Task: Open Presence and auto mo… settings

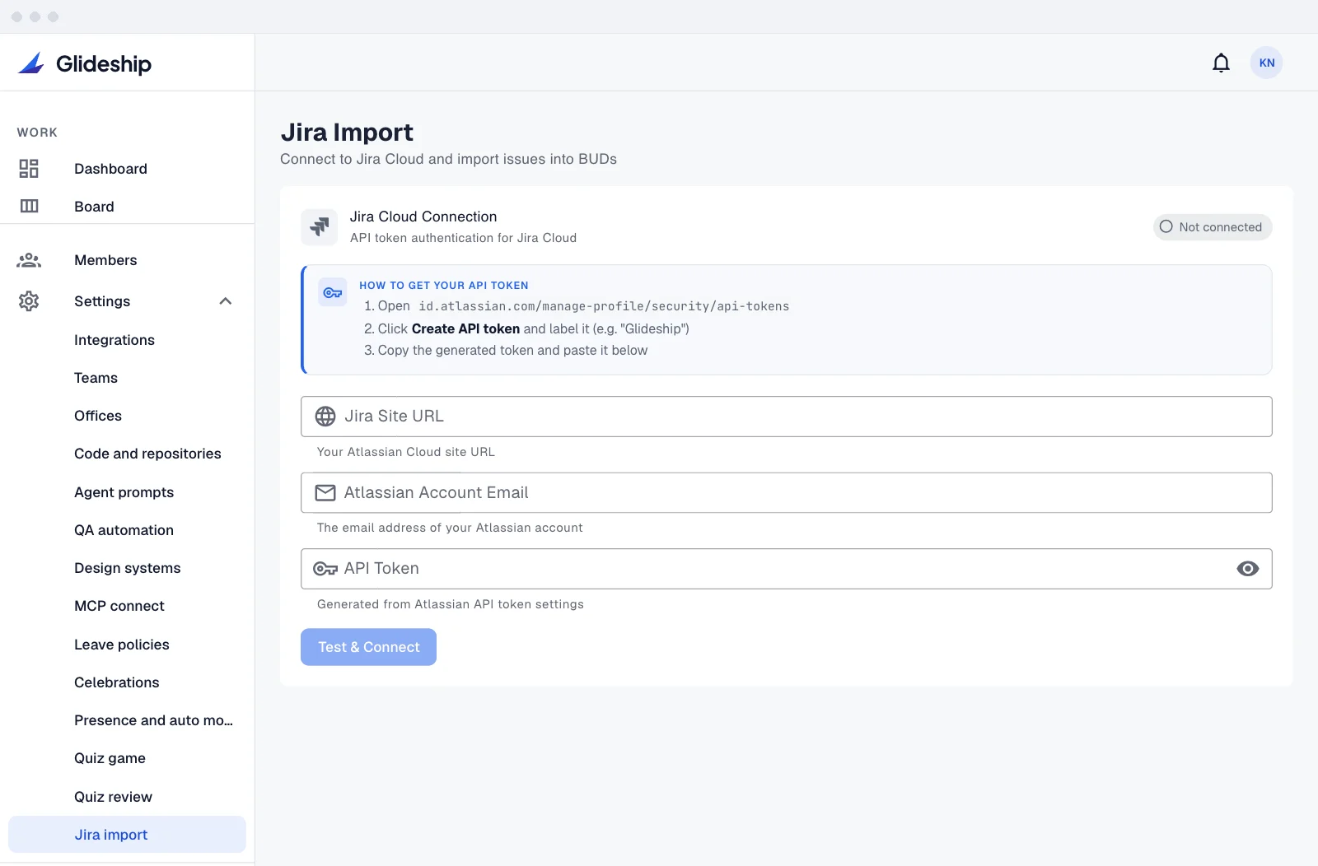Action: click(153, 720)
